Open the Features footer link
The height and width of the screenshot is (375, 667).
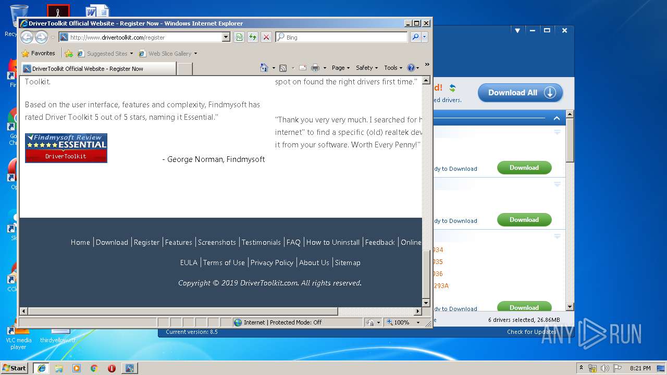coord(179,242)
